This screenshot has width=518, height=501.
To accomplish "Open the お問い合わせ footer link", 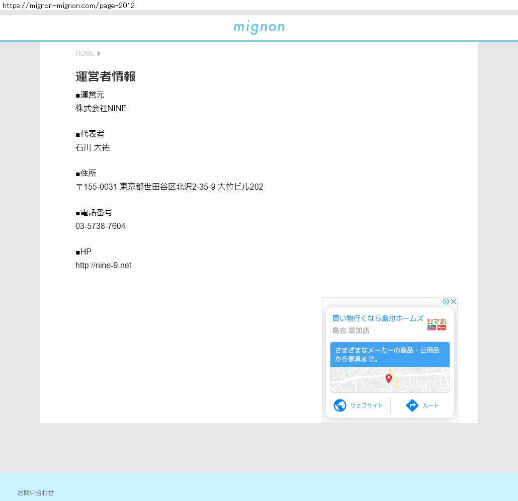I will (x=36, y=492).
